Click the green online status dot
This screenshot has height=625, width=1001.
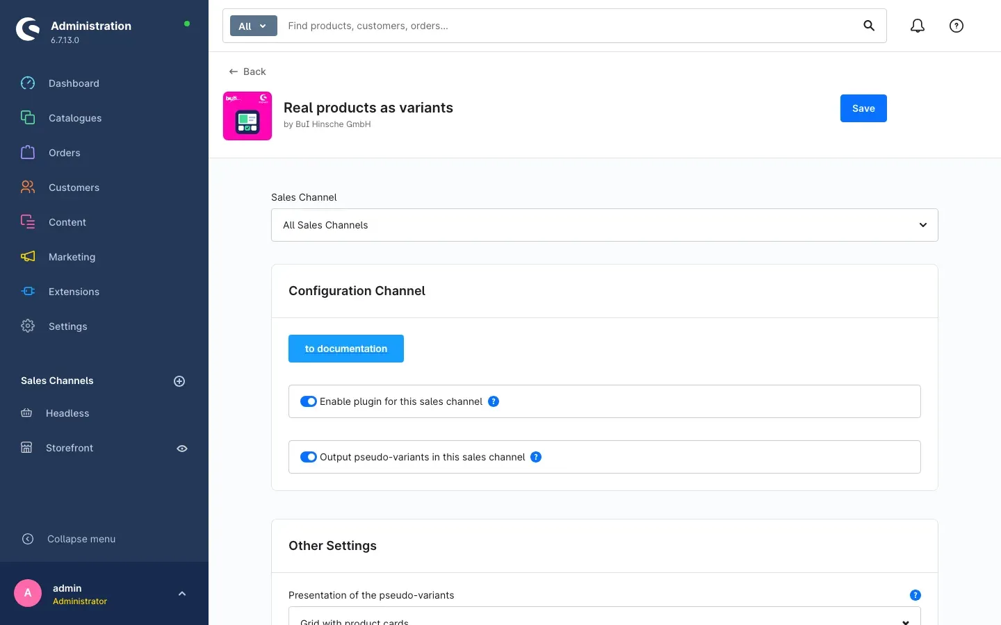[x=187, y=24]
